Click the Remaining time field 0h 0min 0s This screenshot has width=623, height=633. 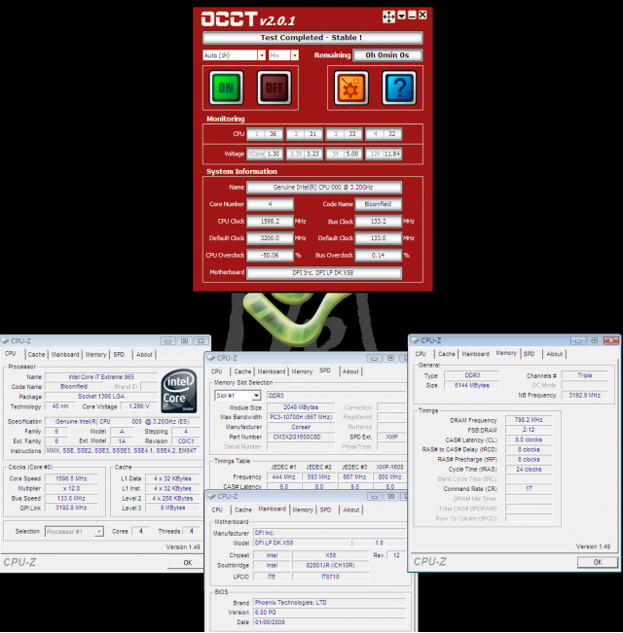point(387,55)
